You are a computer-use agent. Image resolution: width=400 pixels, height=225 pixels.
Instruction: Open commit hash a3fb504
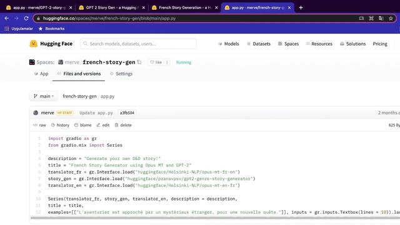[127, 112]
